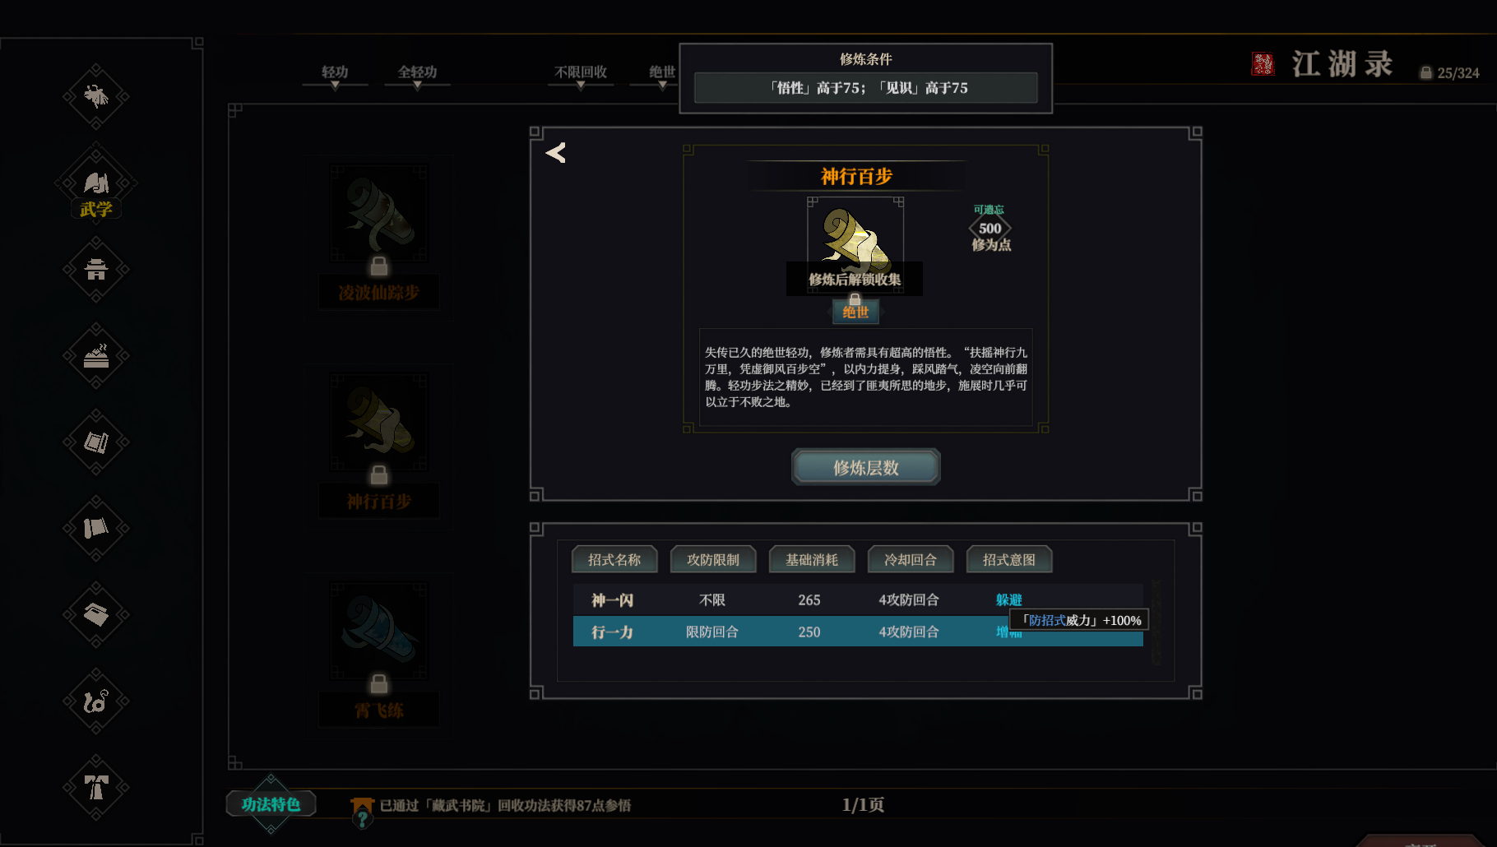Image resolution: width=1497 pixels, height=847 pixels.
Task: Expand the 全轻功 filter dropdown
Action: click(x=417, y=75)
